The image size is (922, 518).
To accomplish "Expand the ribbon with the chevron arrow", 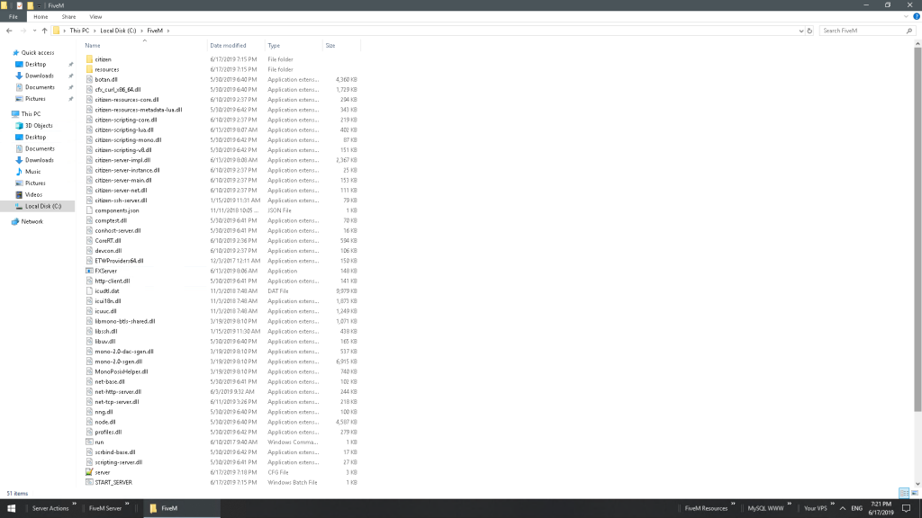I will tap(904, 16).
